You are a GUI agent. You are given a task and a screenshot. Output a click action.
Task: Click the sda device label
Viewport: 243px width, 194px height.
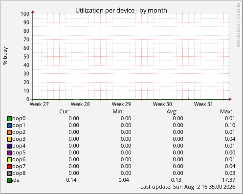[x=16, y=180]
